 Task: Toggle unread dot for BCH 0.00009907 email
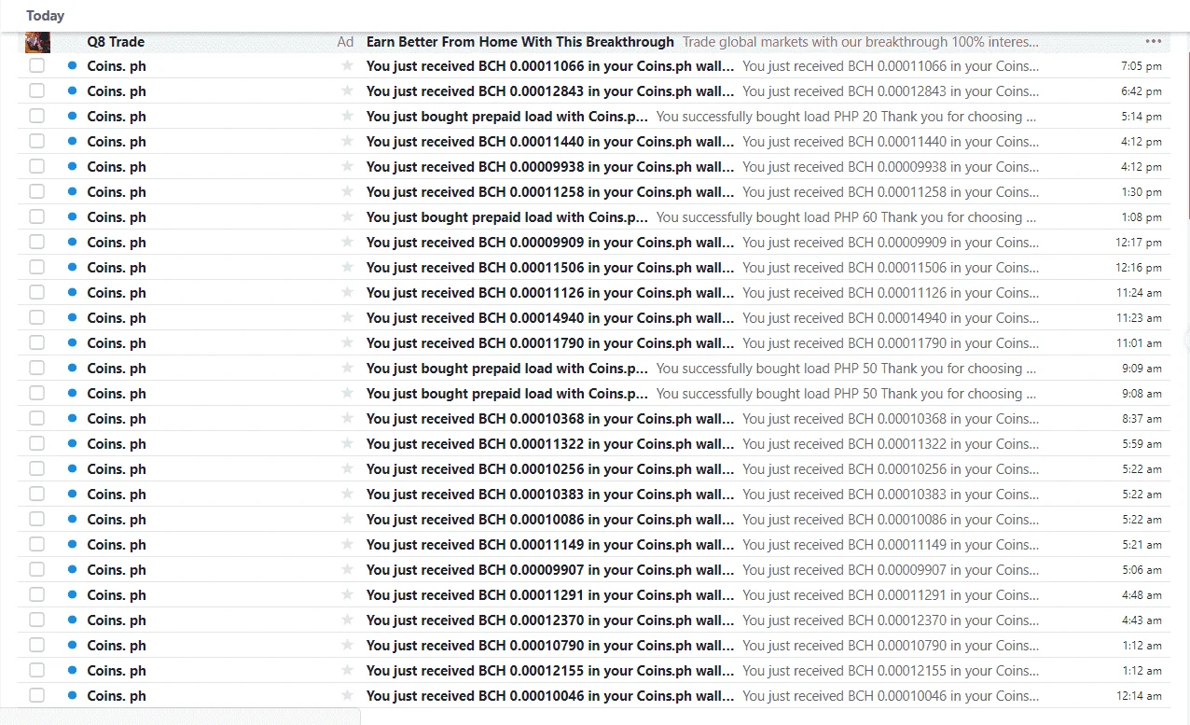72,570
